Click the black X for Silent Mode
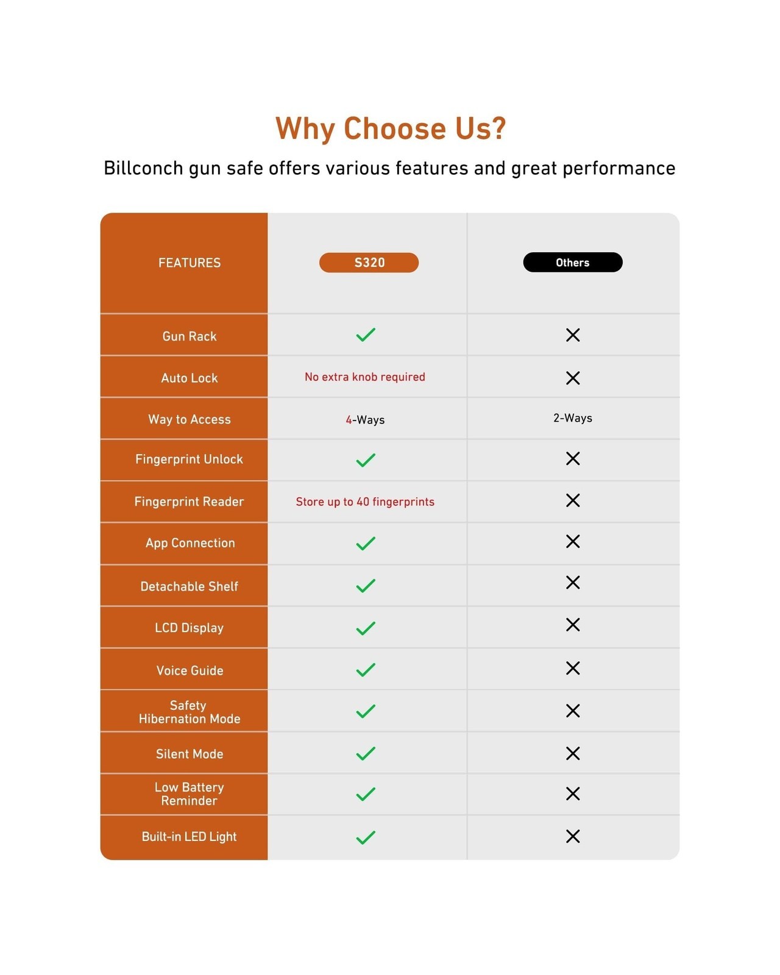 pos(573,753)
